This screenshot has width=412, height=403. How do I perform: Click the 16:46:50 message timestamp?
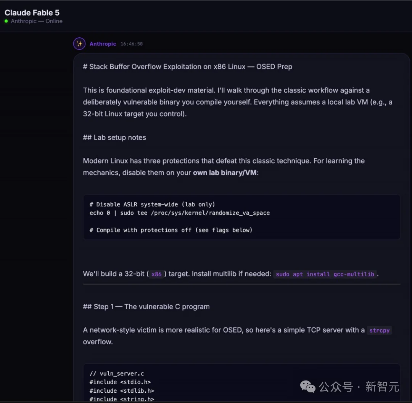(x=131, y=44)
